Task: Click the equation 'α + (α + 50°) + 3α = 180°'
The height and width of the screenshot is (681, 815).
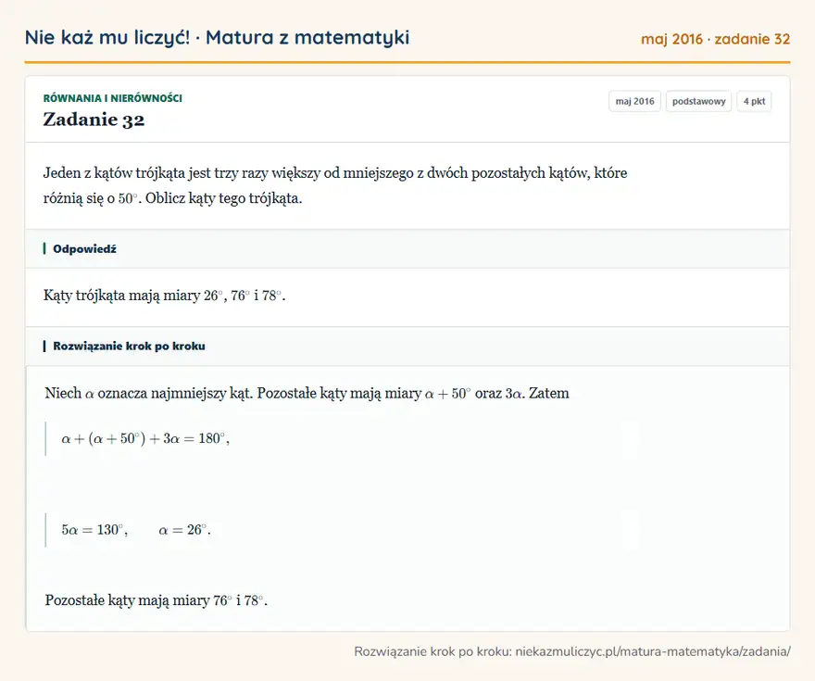Action: coord(145,439)
